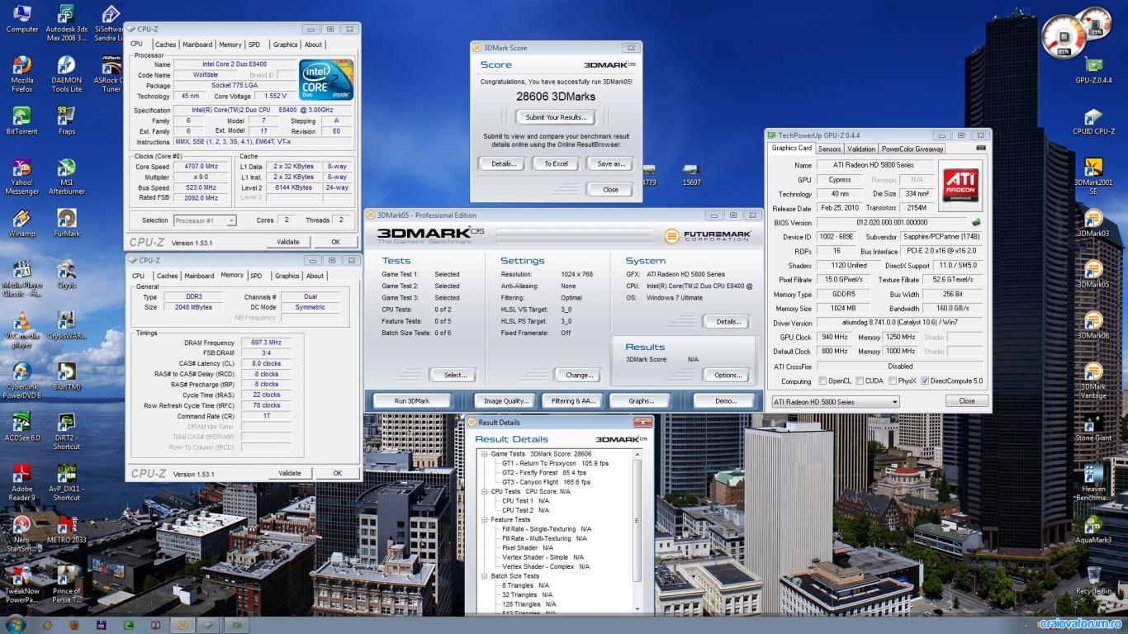Open the VLC media player desktop icon
This screenshot has height=634, width=1128.
click(22, 330)
